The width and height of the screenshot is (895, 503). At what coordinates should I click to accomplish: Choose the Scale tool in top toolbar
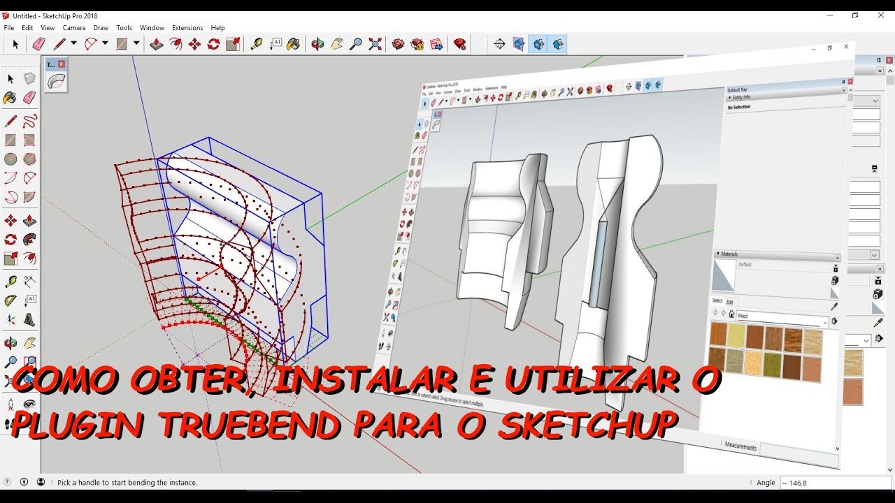(x=233, y=45)
